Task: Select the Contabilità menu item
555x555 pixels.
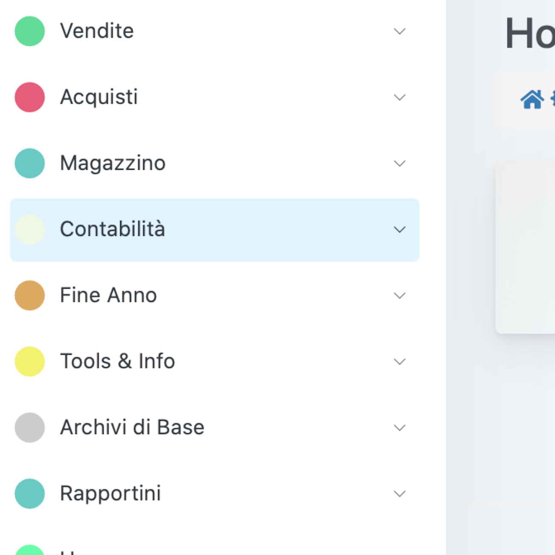Action: pos(112,229)
